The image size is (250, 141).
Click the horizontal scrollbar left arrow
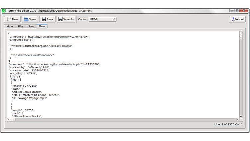click(x=8, y=120)
